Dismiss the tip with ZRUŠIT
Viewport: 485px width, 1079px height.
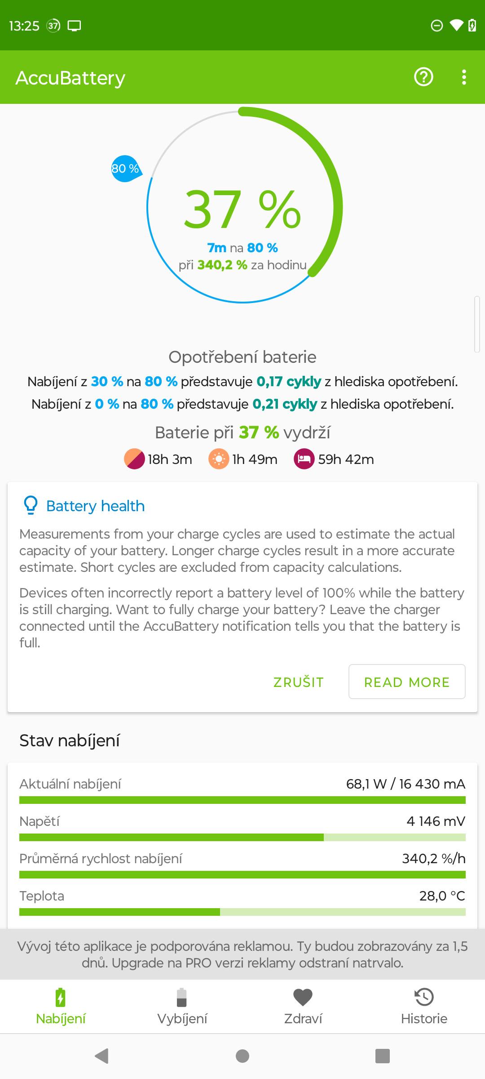298,682
